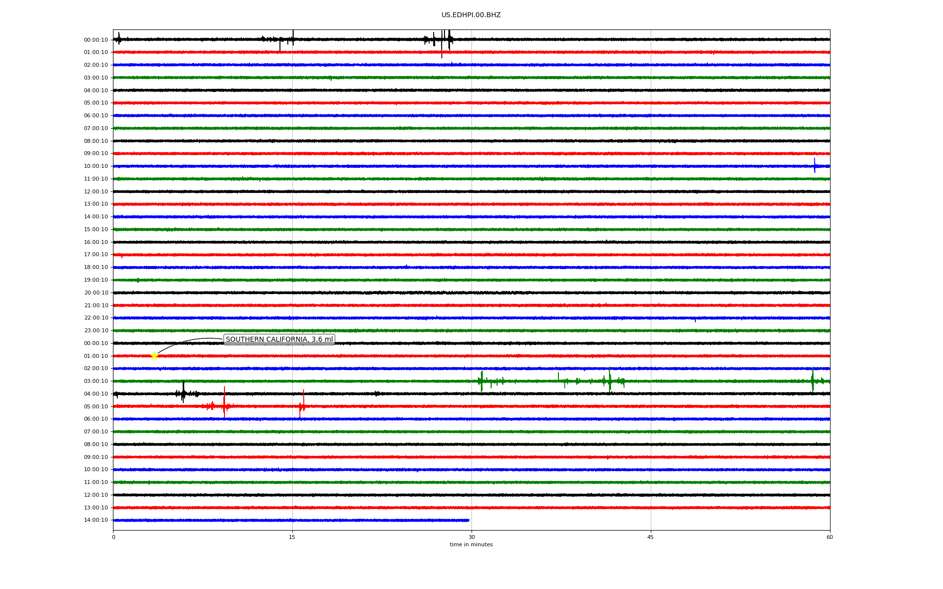Click the yellow star earthquake marker
The height and width of the screenshot is (589, 943).
(x=154, y=356)
